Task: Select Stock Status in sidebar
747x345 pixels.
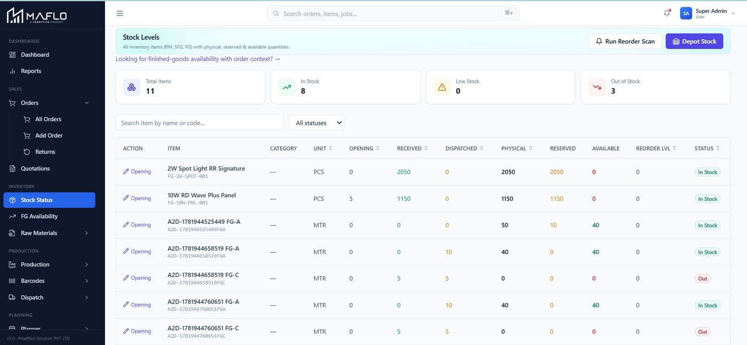Action: point(49,200)
